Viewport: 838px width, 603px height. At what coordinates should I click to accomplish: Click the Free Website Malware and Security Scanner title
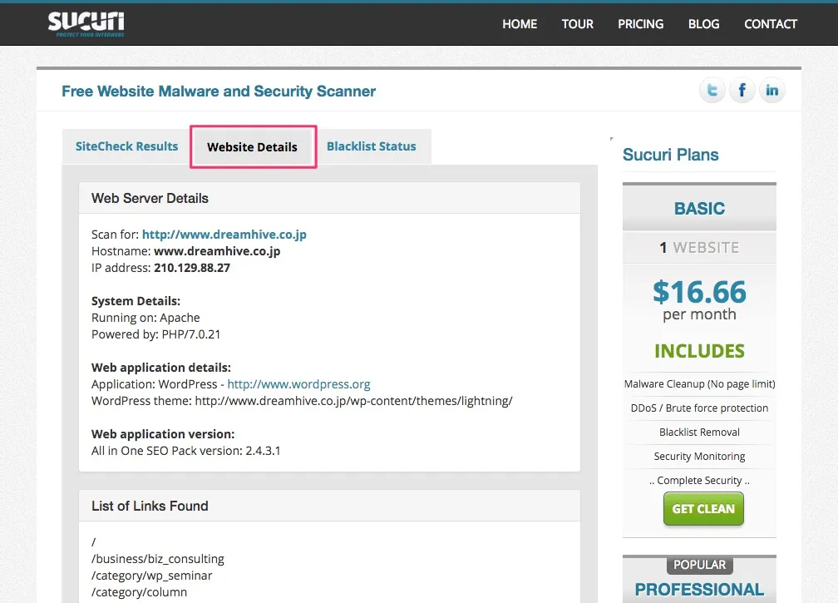(219, 91)
